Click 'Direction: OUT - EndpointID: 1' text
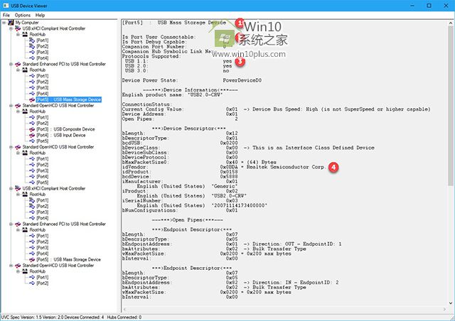Image resolution: width=455 pixels, height=321 pixels. tap(297, 244)
